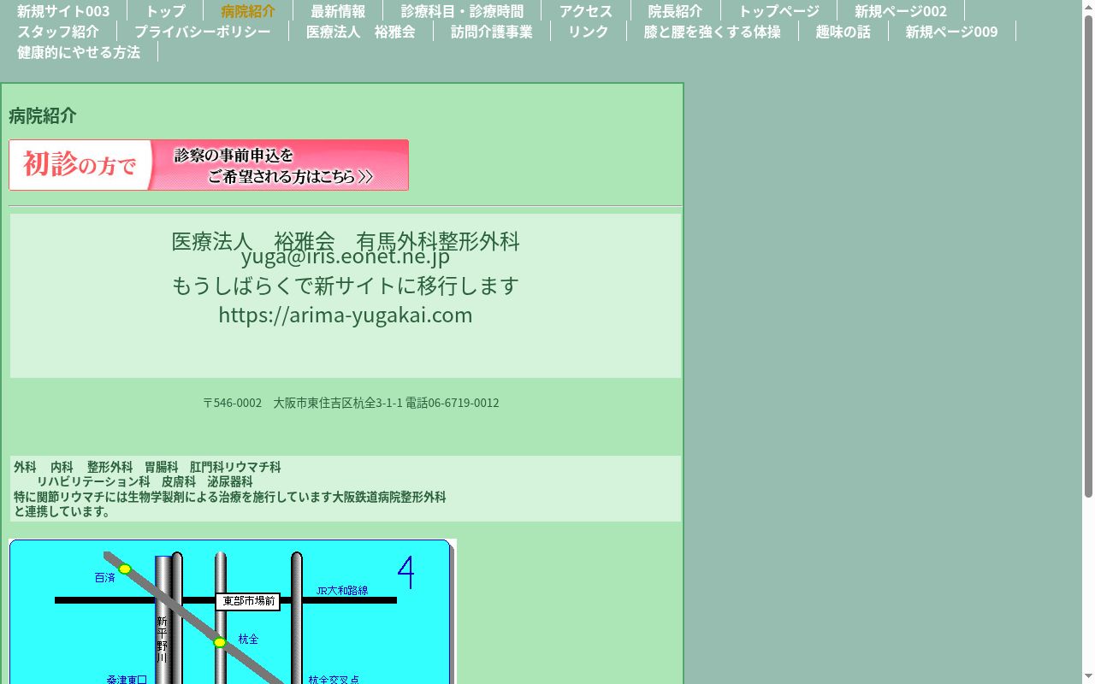
Task: Go to the トップ page
Action: [165, 11]
